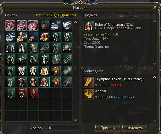Choose the gold ruby ring icon
The width and height of the screenshot is (161, 134).
pyautogui.click(x=44, y=37)
